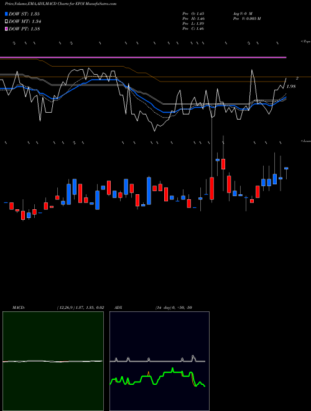Select the DOW MT: 1.34 label
This screenshot has height=411, width=311.
pos(25,22)
